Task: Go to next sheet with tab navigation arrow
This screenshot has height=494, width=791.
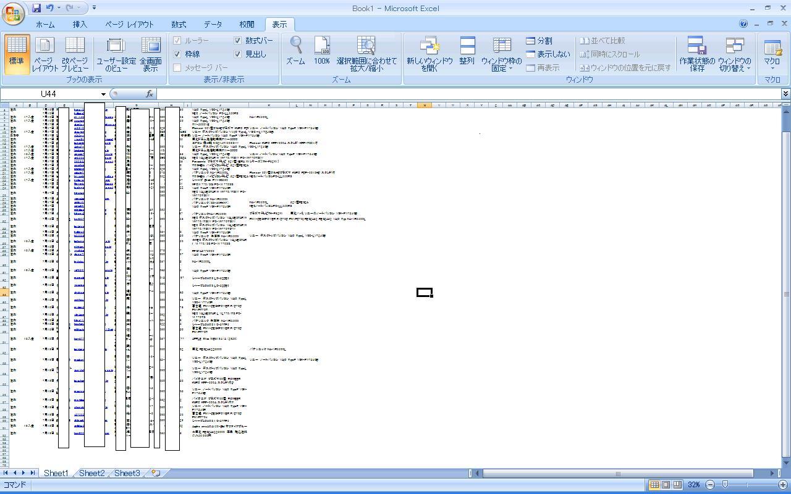Action: (24, 473)
